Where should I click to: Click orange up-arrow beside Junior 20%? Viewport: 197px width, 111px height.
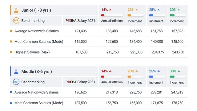point(137,10)
